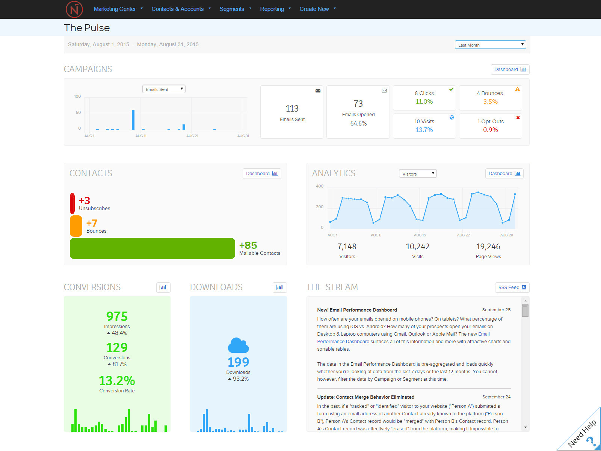Click the Net-Results logo icon

74,9
